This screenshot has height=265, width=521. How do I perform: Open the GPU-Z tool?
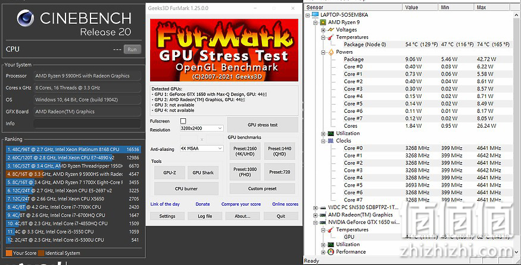pyautogui.click(x=170, y=172)
